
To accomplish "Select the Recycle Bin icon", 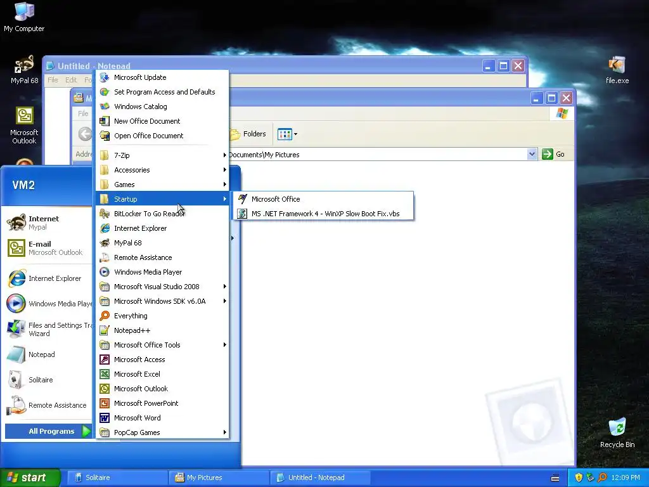I will 617,433.
